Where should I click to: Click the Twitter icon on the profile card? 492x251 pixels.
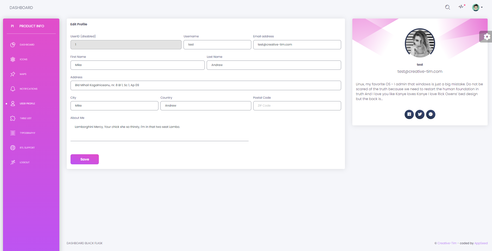coord(420,114)
